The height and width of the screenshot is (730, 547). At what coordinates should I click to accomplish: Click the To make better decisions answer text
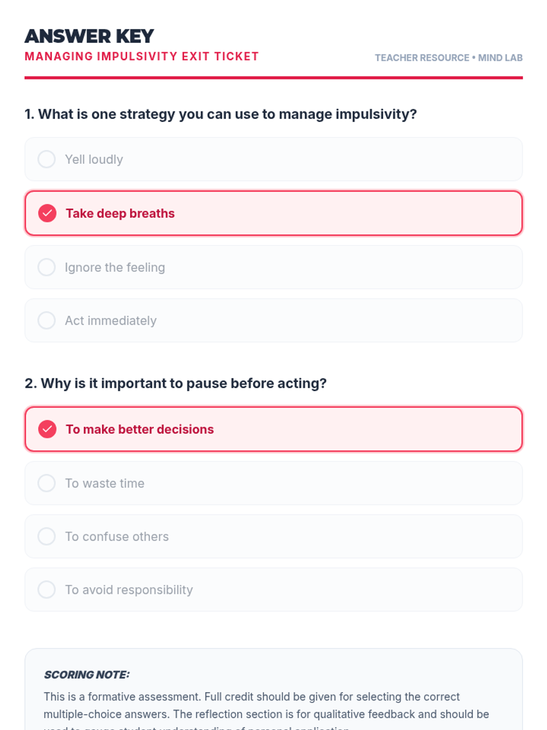point(139,429)
